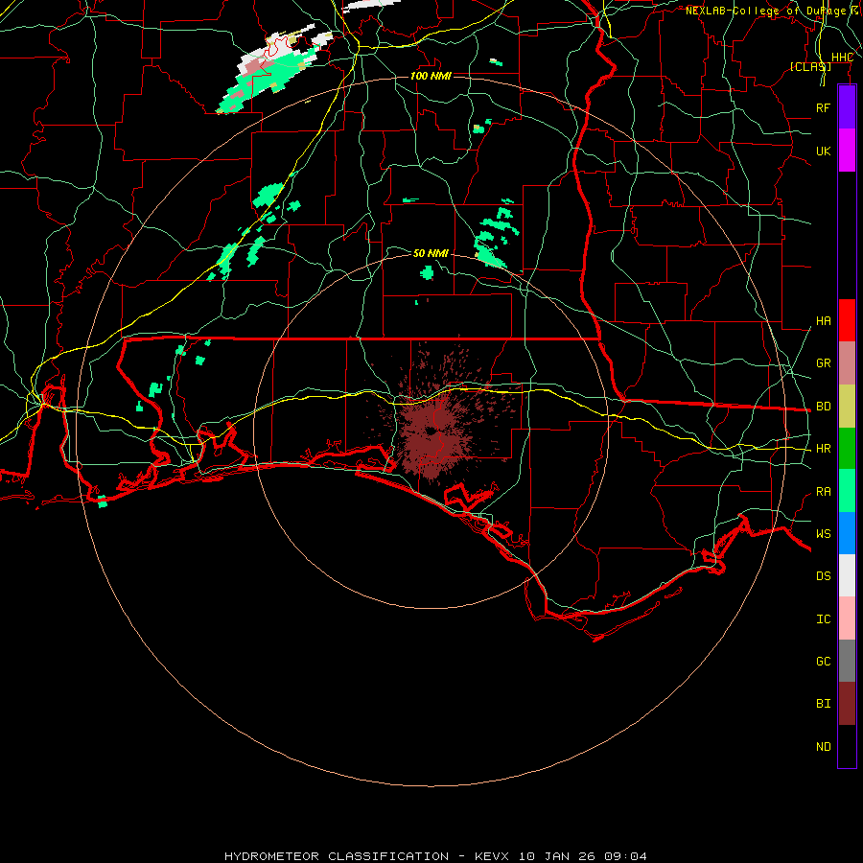Click the 'RA' legend label text
863x863 pixels.
pos(823,492)
